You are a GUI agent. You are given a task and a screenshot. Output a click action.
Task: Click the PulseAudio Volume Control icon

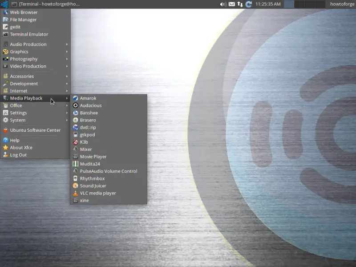(x=75, y=171)
